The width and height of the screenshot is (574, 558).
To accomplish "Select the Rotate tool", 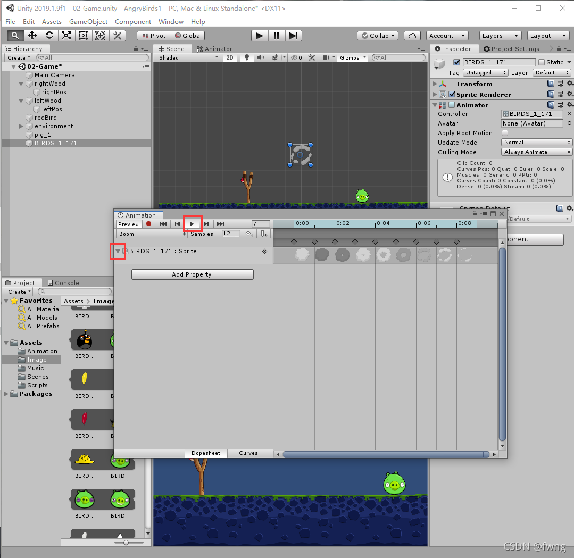I will coord(49,36).
